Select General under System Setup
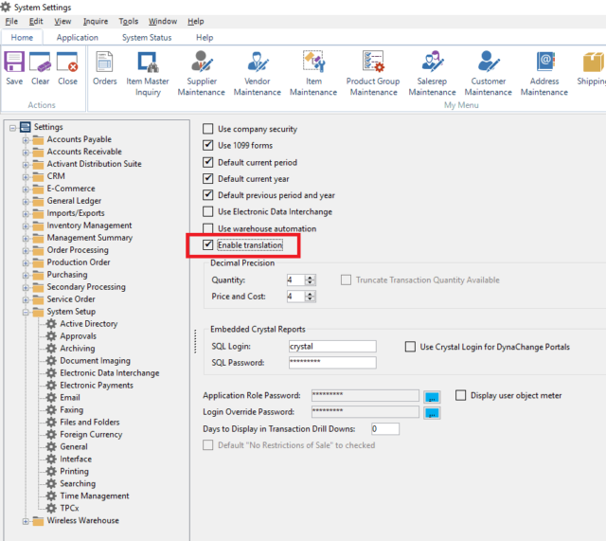Image resolution: width=606 pixels, height=541 pixels. pos(74,446)
